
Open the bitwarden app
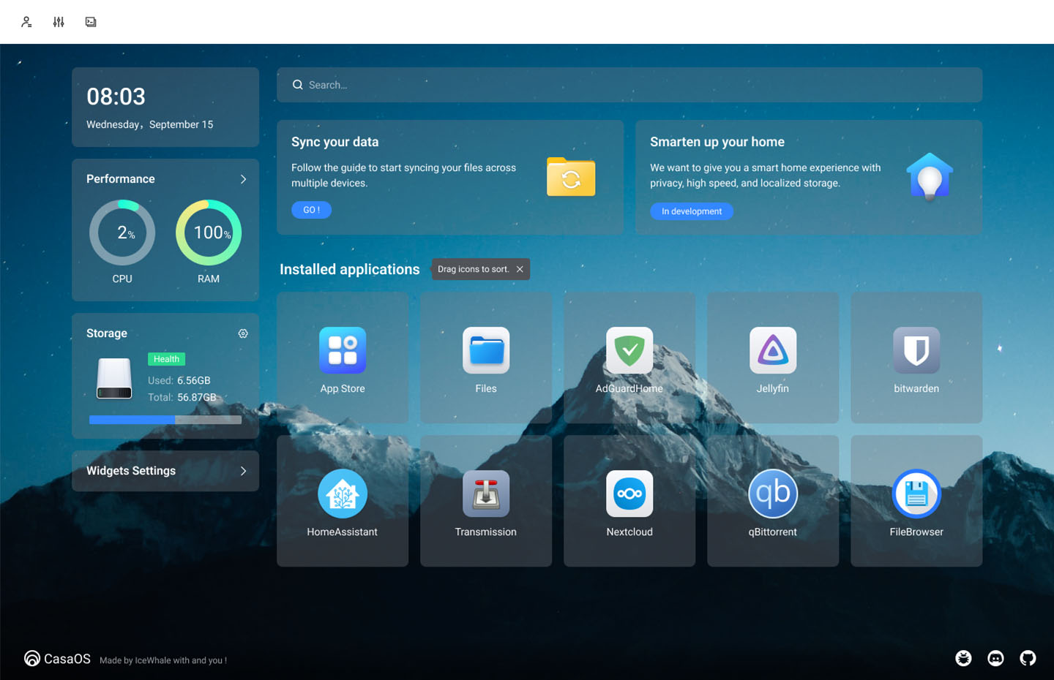pos(916,351)
